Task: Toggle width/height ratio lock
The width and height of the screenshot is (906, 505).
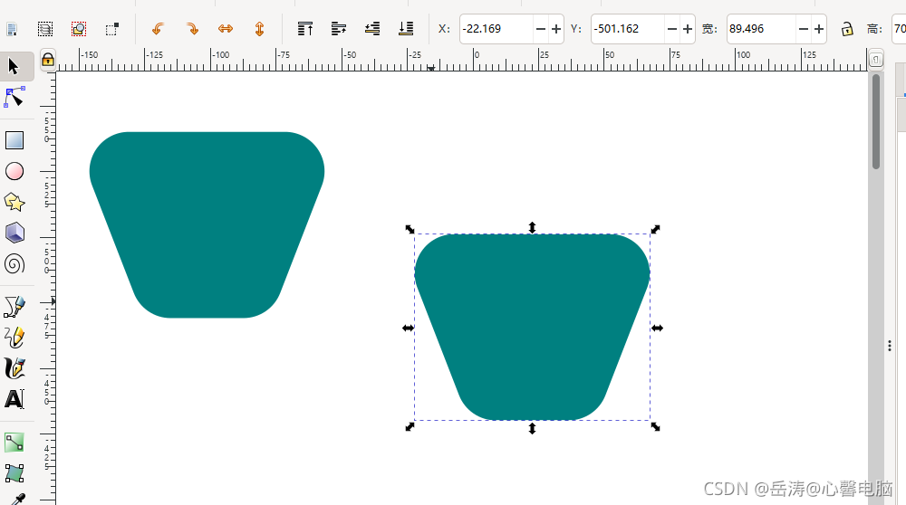Action: [847, 29]
